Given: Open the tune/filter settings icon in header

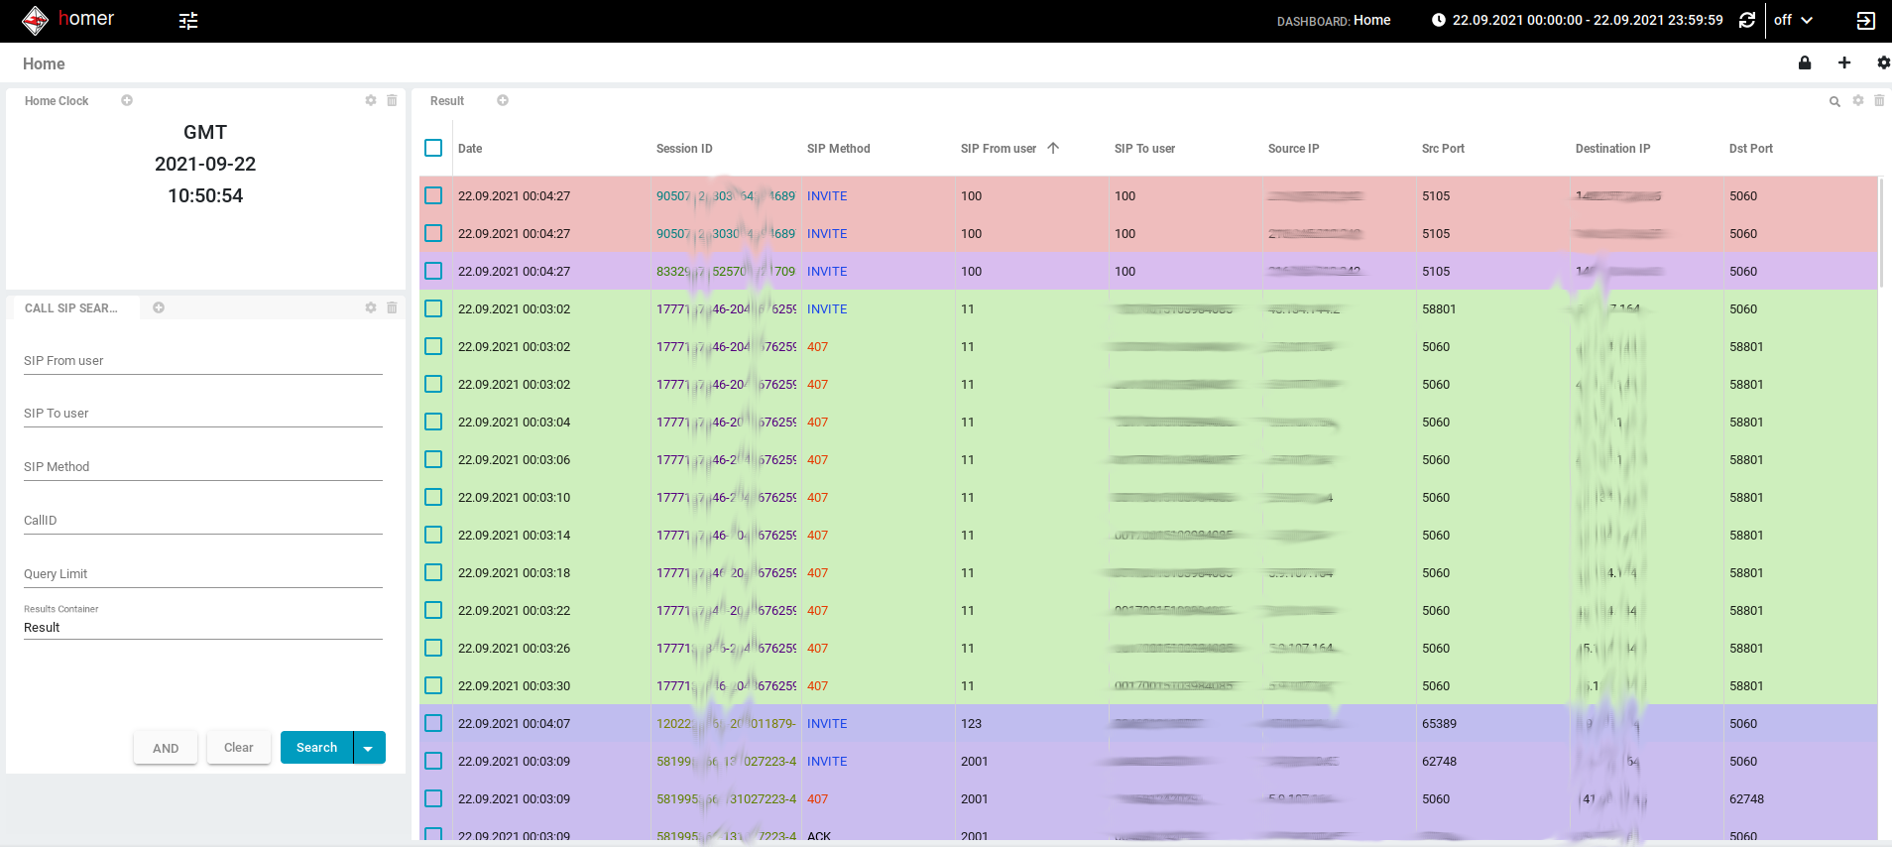Looking at the screenshot, I should coord(188,21).
